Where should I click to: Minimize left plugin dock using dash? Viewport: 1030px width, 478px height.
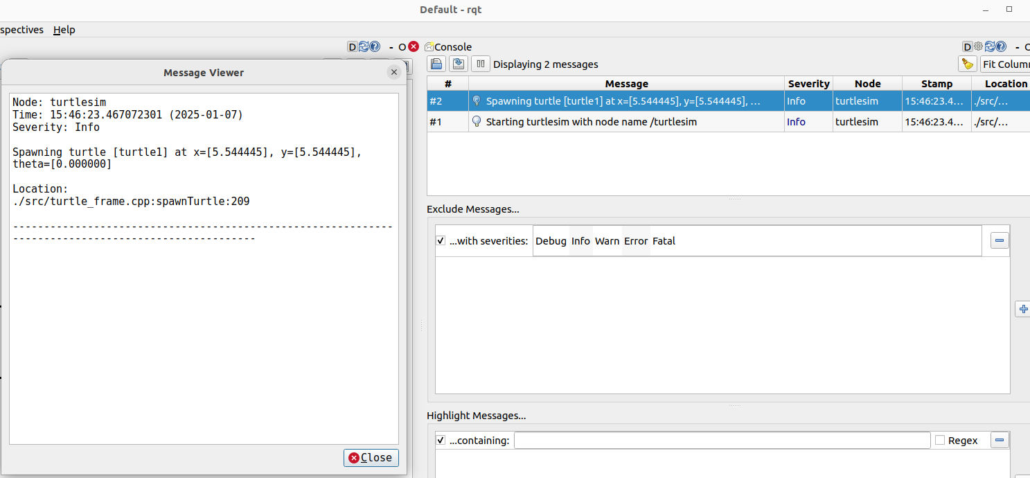point(391,47)
